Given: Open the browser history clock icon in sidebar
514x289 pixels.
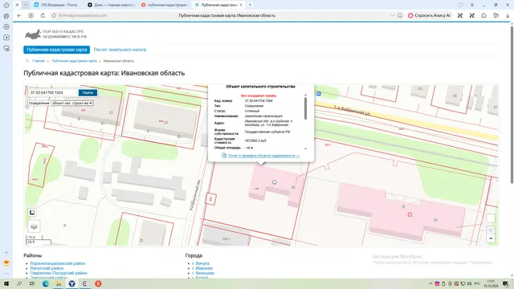Looking at the screenshot, I should point(6,6).
